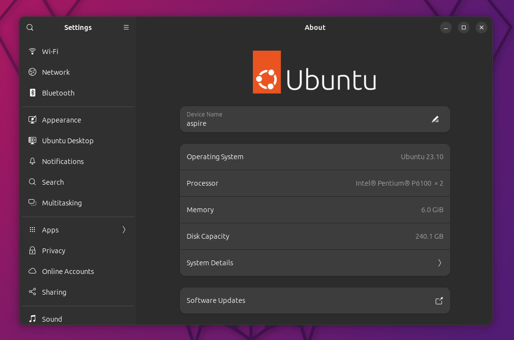Select Network in the sidebar
514x340 pixels.
point(78,72)
